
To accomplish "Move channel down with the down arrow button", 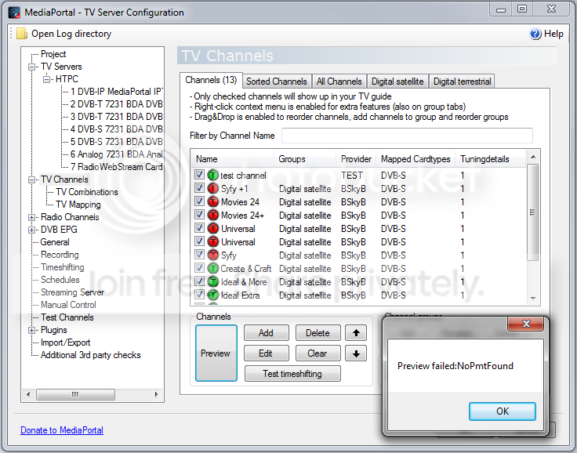I will click(356, 353).
